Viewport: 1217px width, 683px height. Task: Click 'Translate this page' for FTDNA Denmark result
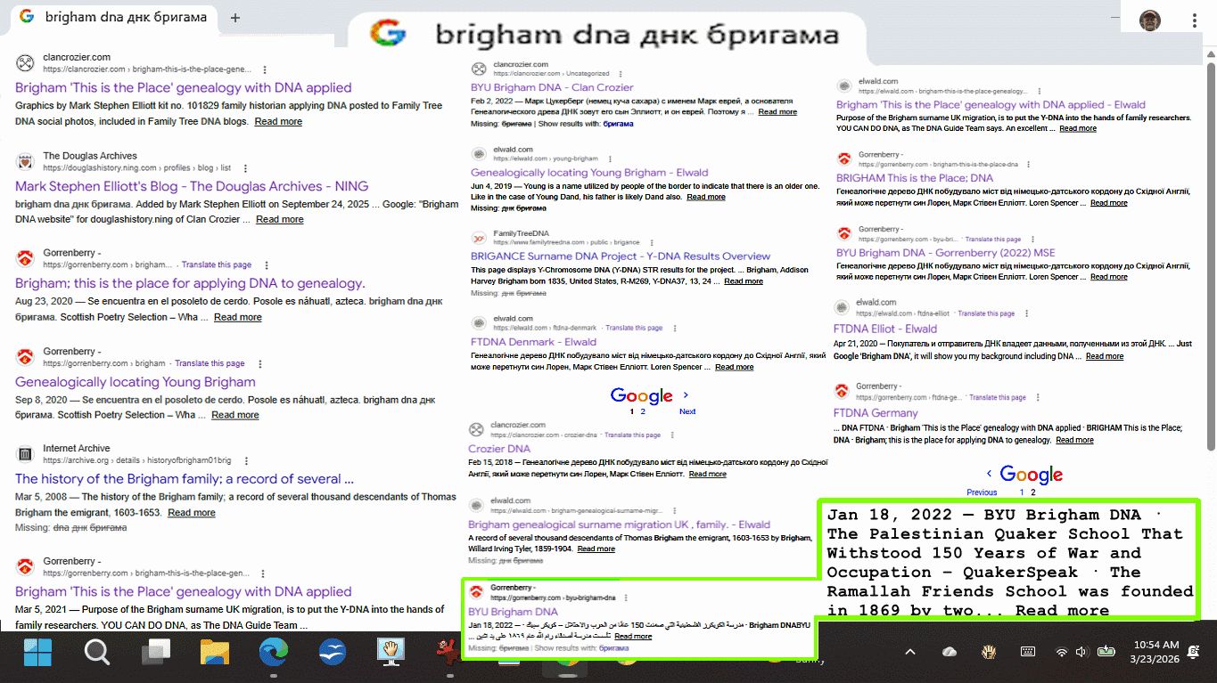pos(634,328)
